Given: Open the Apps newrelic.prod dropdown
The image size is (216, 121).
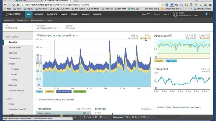Looking at the screenshot, I should [18, 27].
